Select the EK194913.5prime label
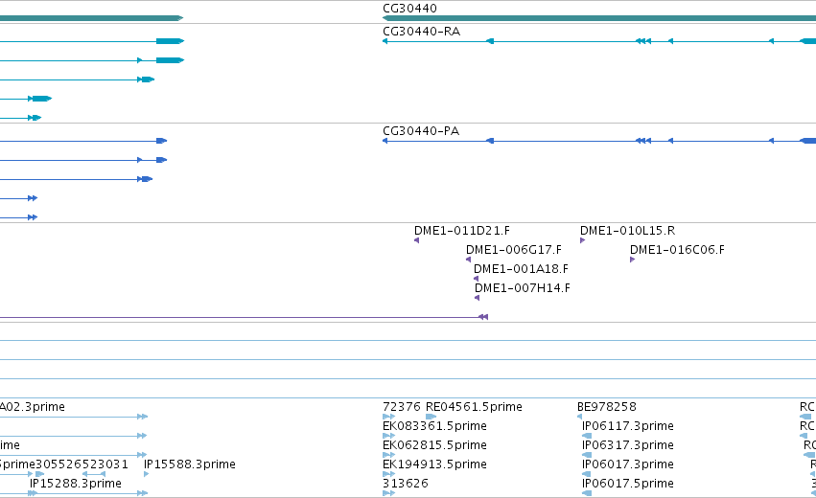The image size is (816, 498). tap(434, 464)
